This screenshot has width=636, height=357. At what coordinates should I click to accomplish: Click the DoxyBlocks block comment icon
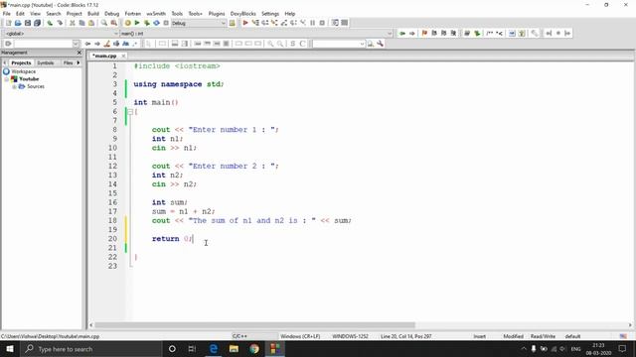pos(490,33)
